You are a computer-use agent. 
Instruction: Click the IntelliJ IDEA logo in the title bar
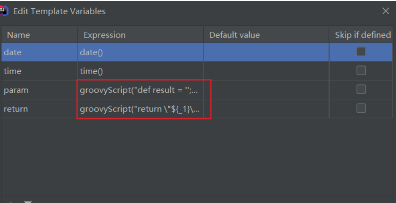pos(3,11)
